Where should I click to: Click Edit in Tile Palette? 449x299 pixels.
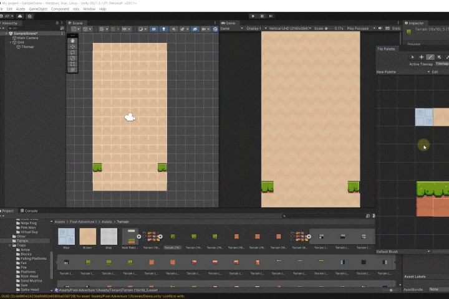tap(435, 72)
